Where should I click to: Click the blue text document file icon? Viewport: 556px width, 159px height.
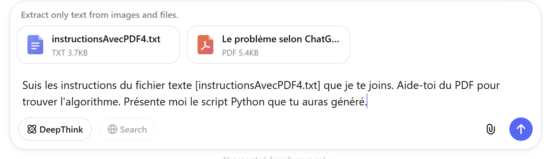coord(35,45)
